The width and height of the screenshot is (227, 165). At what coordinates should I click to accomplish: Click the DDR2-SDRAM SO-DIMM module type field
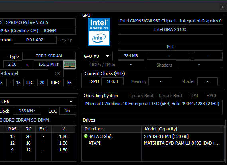pos(38,120)
